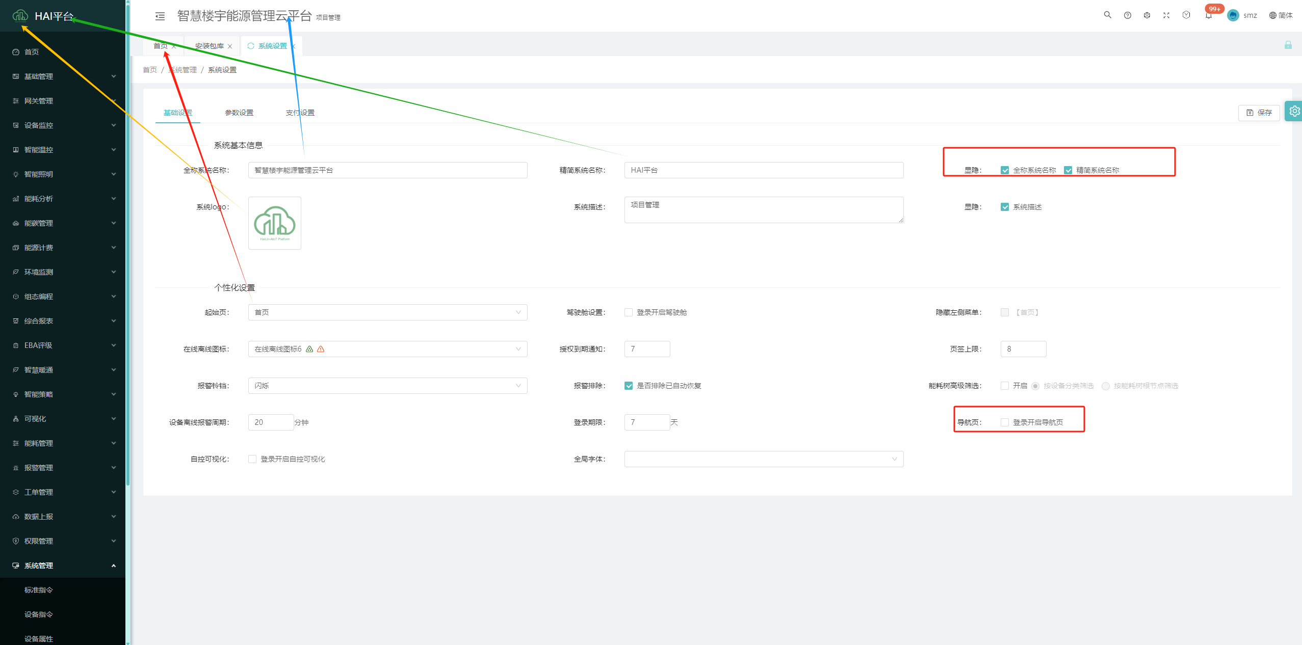Image resolution: width=1302 pixels, height=645 pixels.
Task: Open notifications bell with 99+ badge
Action: point(1209,15)
